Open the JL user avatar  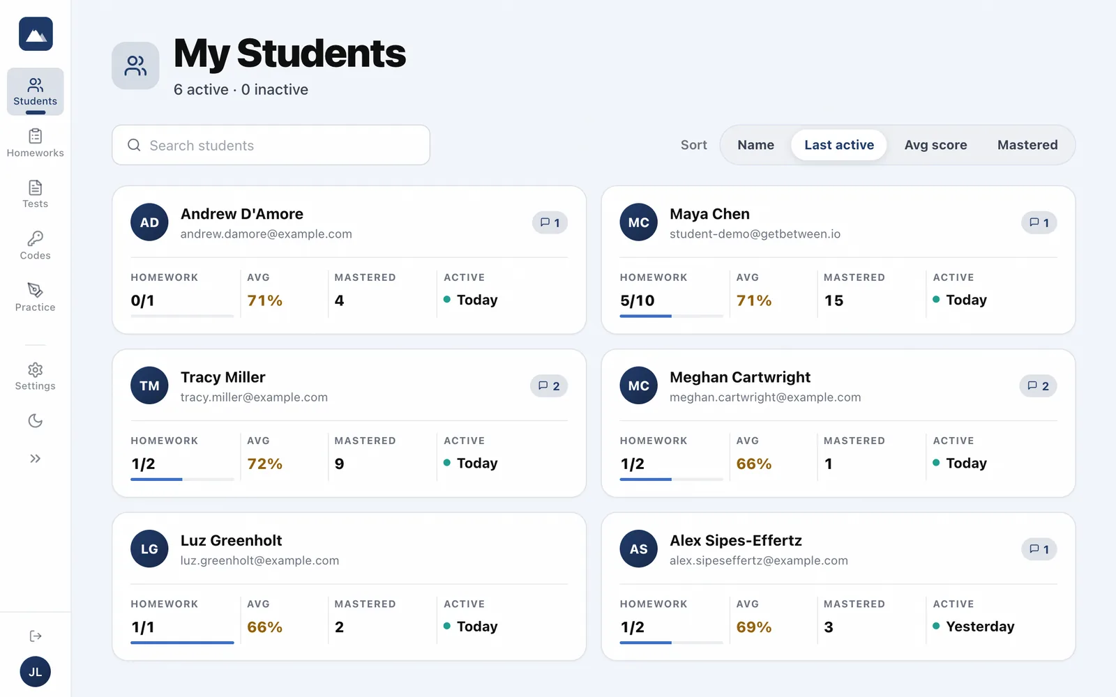tap(36, 672)
